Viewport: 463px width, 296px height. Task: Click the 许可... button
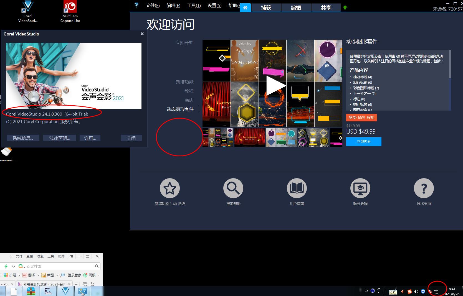tap(90, 138)
